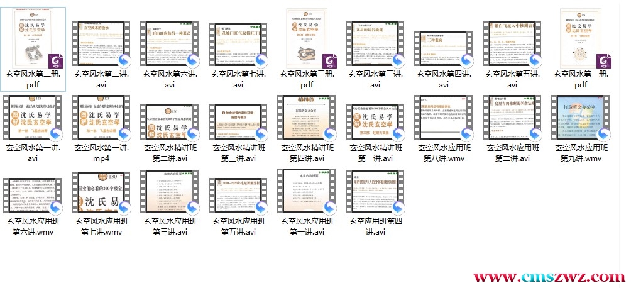
Task: Click the www.cmszwz.com watermark link
Action: [548, 277]
